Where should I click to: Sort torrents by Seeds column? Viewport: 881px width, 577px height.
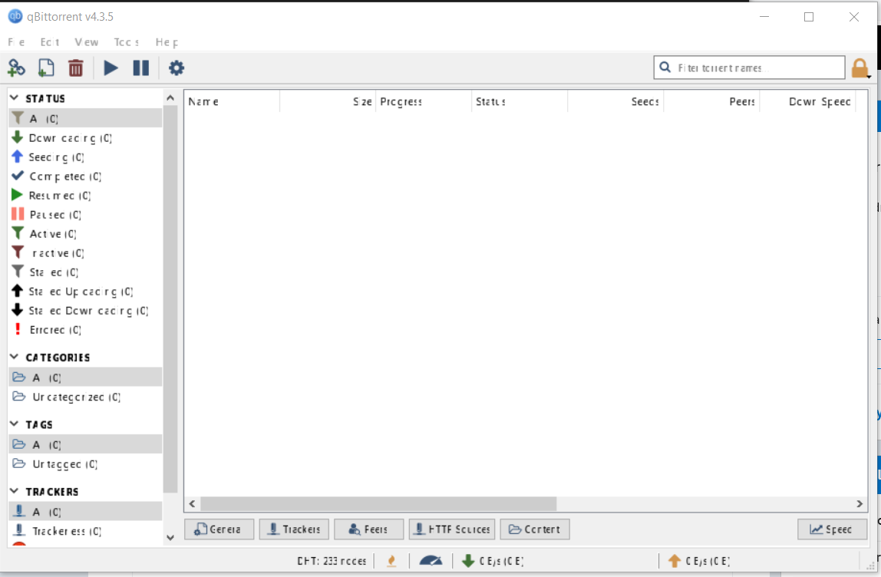(x=615, y=101)
